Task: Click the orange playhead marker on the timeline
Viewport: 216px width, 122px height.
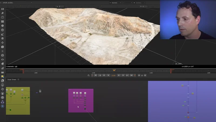Action: tap(114, 70)
